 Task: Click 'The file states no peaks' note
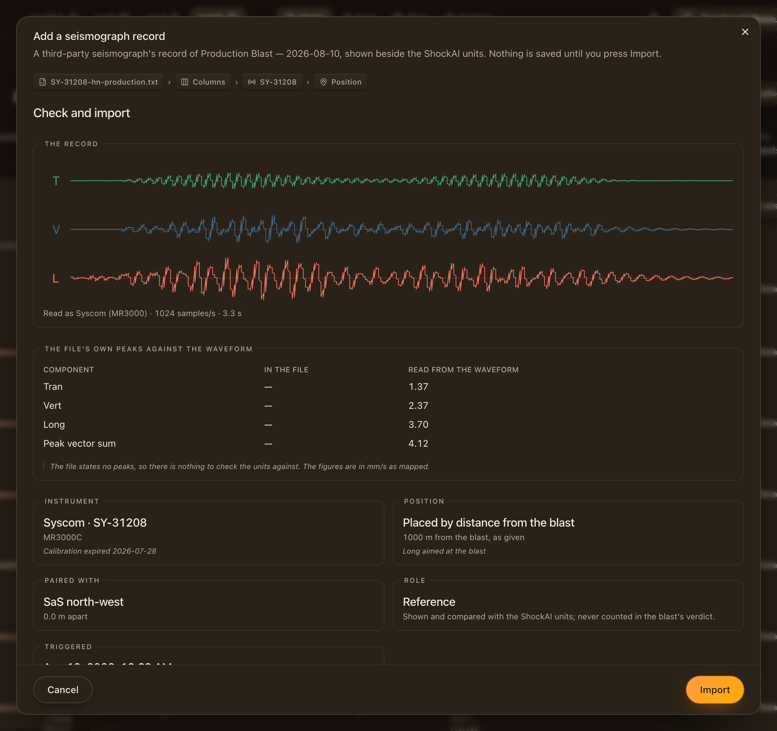tap(240, 466)
